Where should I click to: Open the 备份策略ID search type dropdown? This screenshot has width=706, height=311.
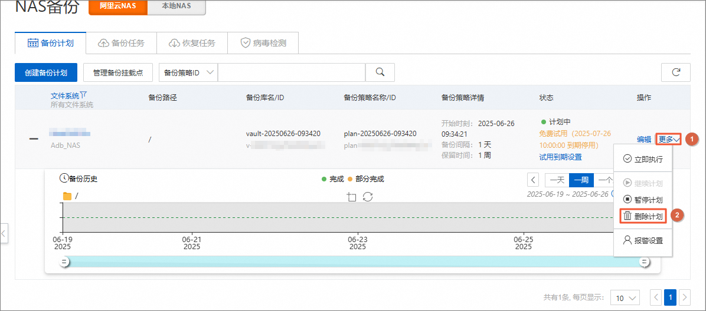(x=188, y=72)
